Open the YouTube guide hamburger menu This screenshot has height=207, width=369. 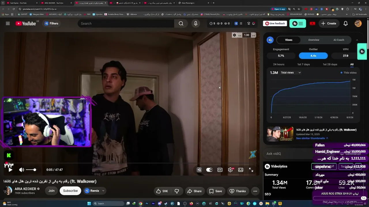(x=8, y=24)
